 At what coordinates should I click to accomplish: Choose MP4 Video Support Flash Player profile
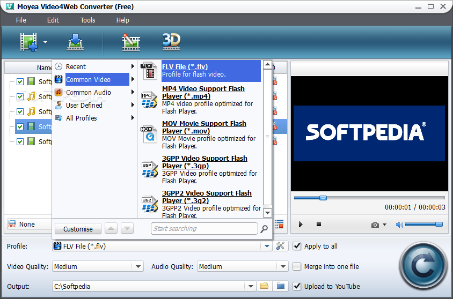pyautogui.click(x=207, y=100)
